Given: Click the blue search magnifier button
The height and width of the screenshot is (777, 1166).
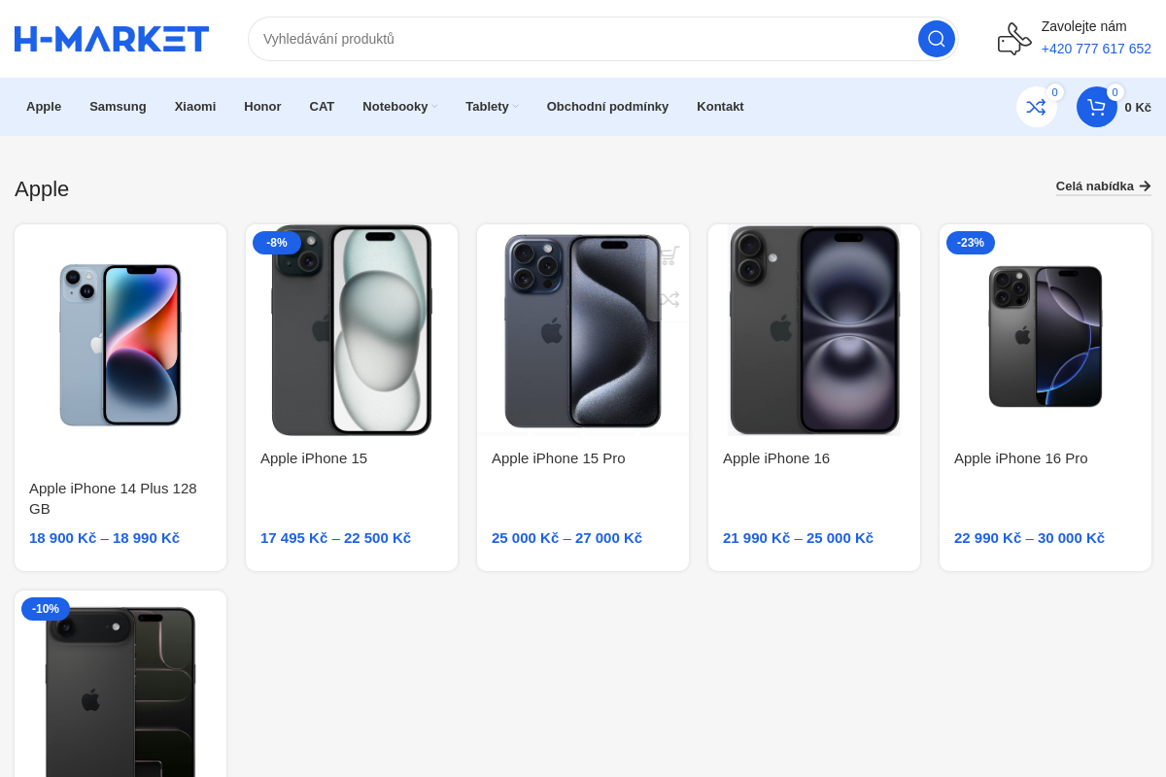Looking at the screenshot, I should pos(937,39).
